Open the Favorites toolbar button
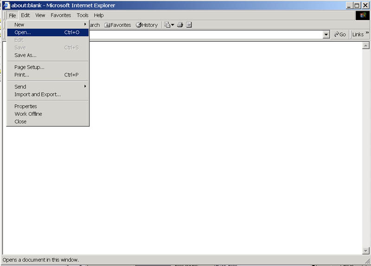Image resolution: width=371 pixels, height=266 pixels. pyautogui.click(x=118, y=25)
